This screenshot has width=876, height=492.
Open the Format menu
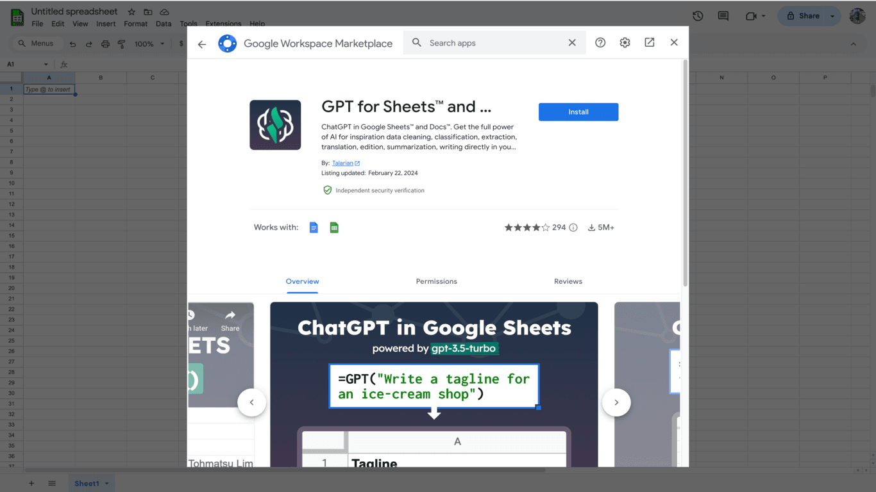(135, 24)
